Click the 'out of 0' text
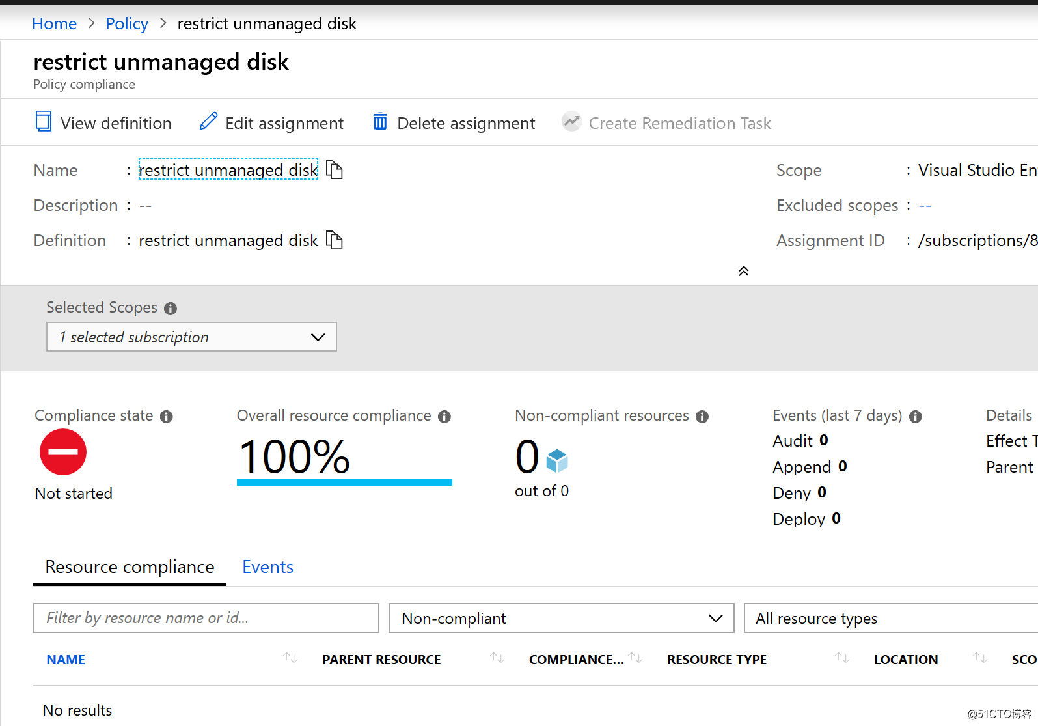 (541, 491)
